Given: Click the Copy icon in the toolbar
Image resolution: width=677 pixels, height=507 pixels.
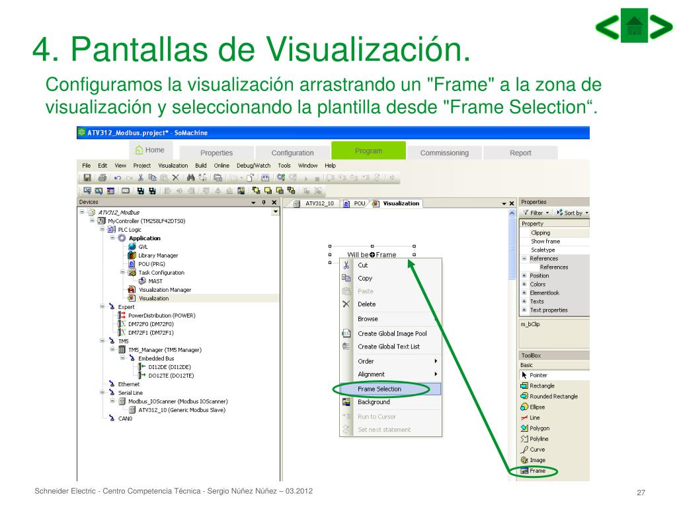Looking at the screenshot, I should coord(153,178).
